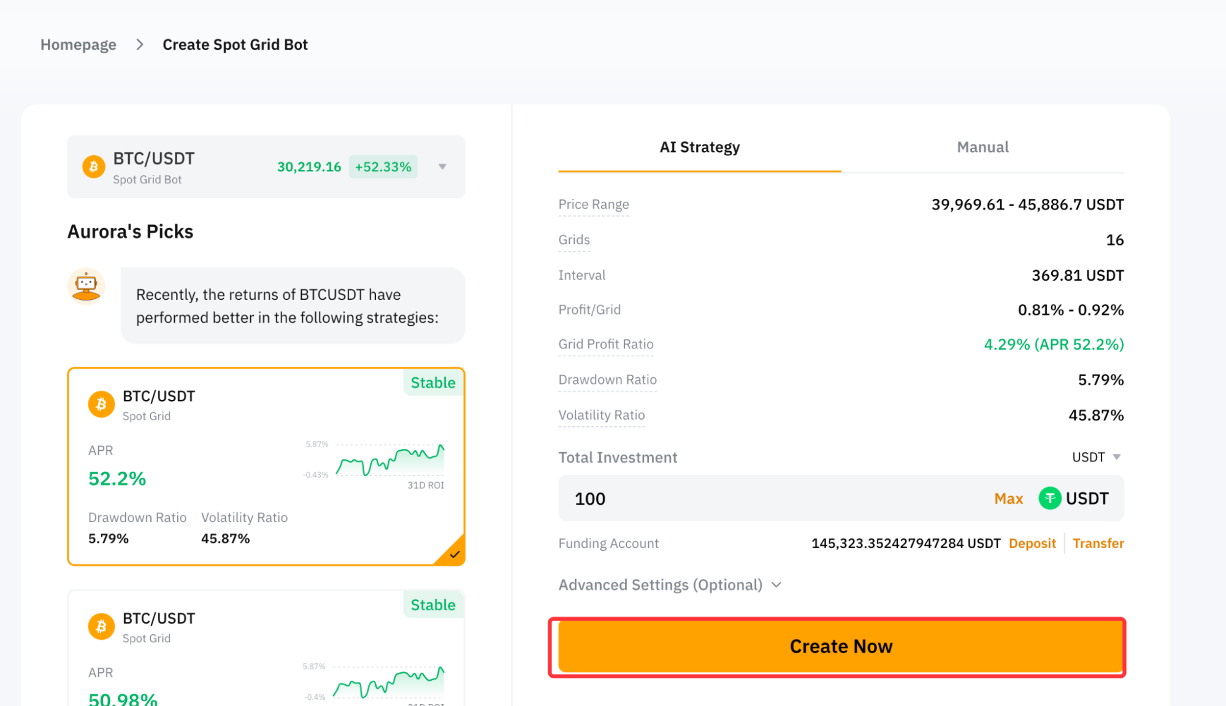
Task: Open the BTC/USDT pair dropdown arrow
Action: click(442, 167)
